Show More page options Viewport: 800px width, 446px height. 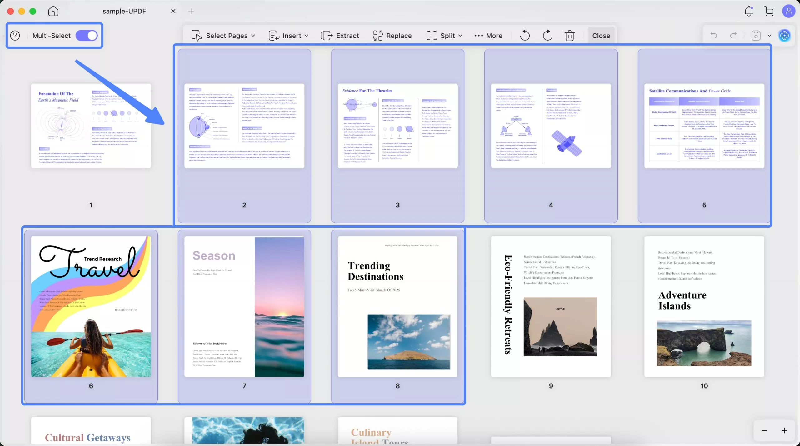click(488, 36)
